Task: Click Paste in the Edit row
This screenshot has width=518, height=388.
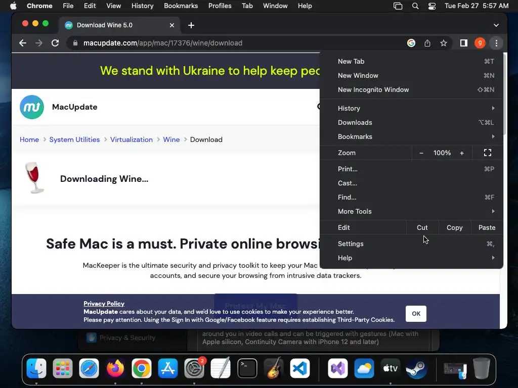Action: [x=487, y=228]
